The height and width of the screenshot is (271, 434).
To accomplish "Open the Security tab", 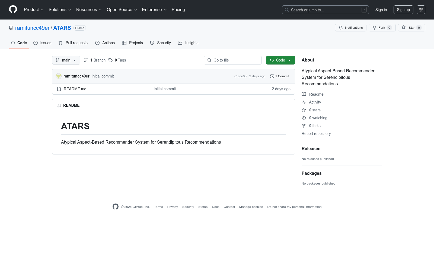I will click(161, 43).
